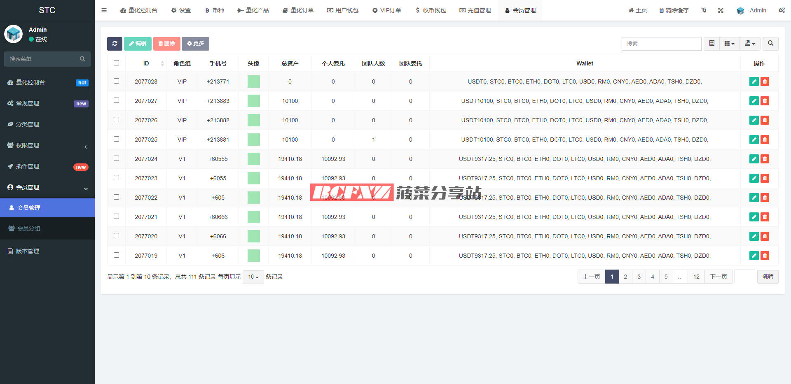Expand the 权限管理 sidebar menu
The height and width of the screenshot is (384, 791).
pos(47,145)
